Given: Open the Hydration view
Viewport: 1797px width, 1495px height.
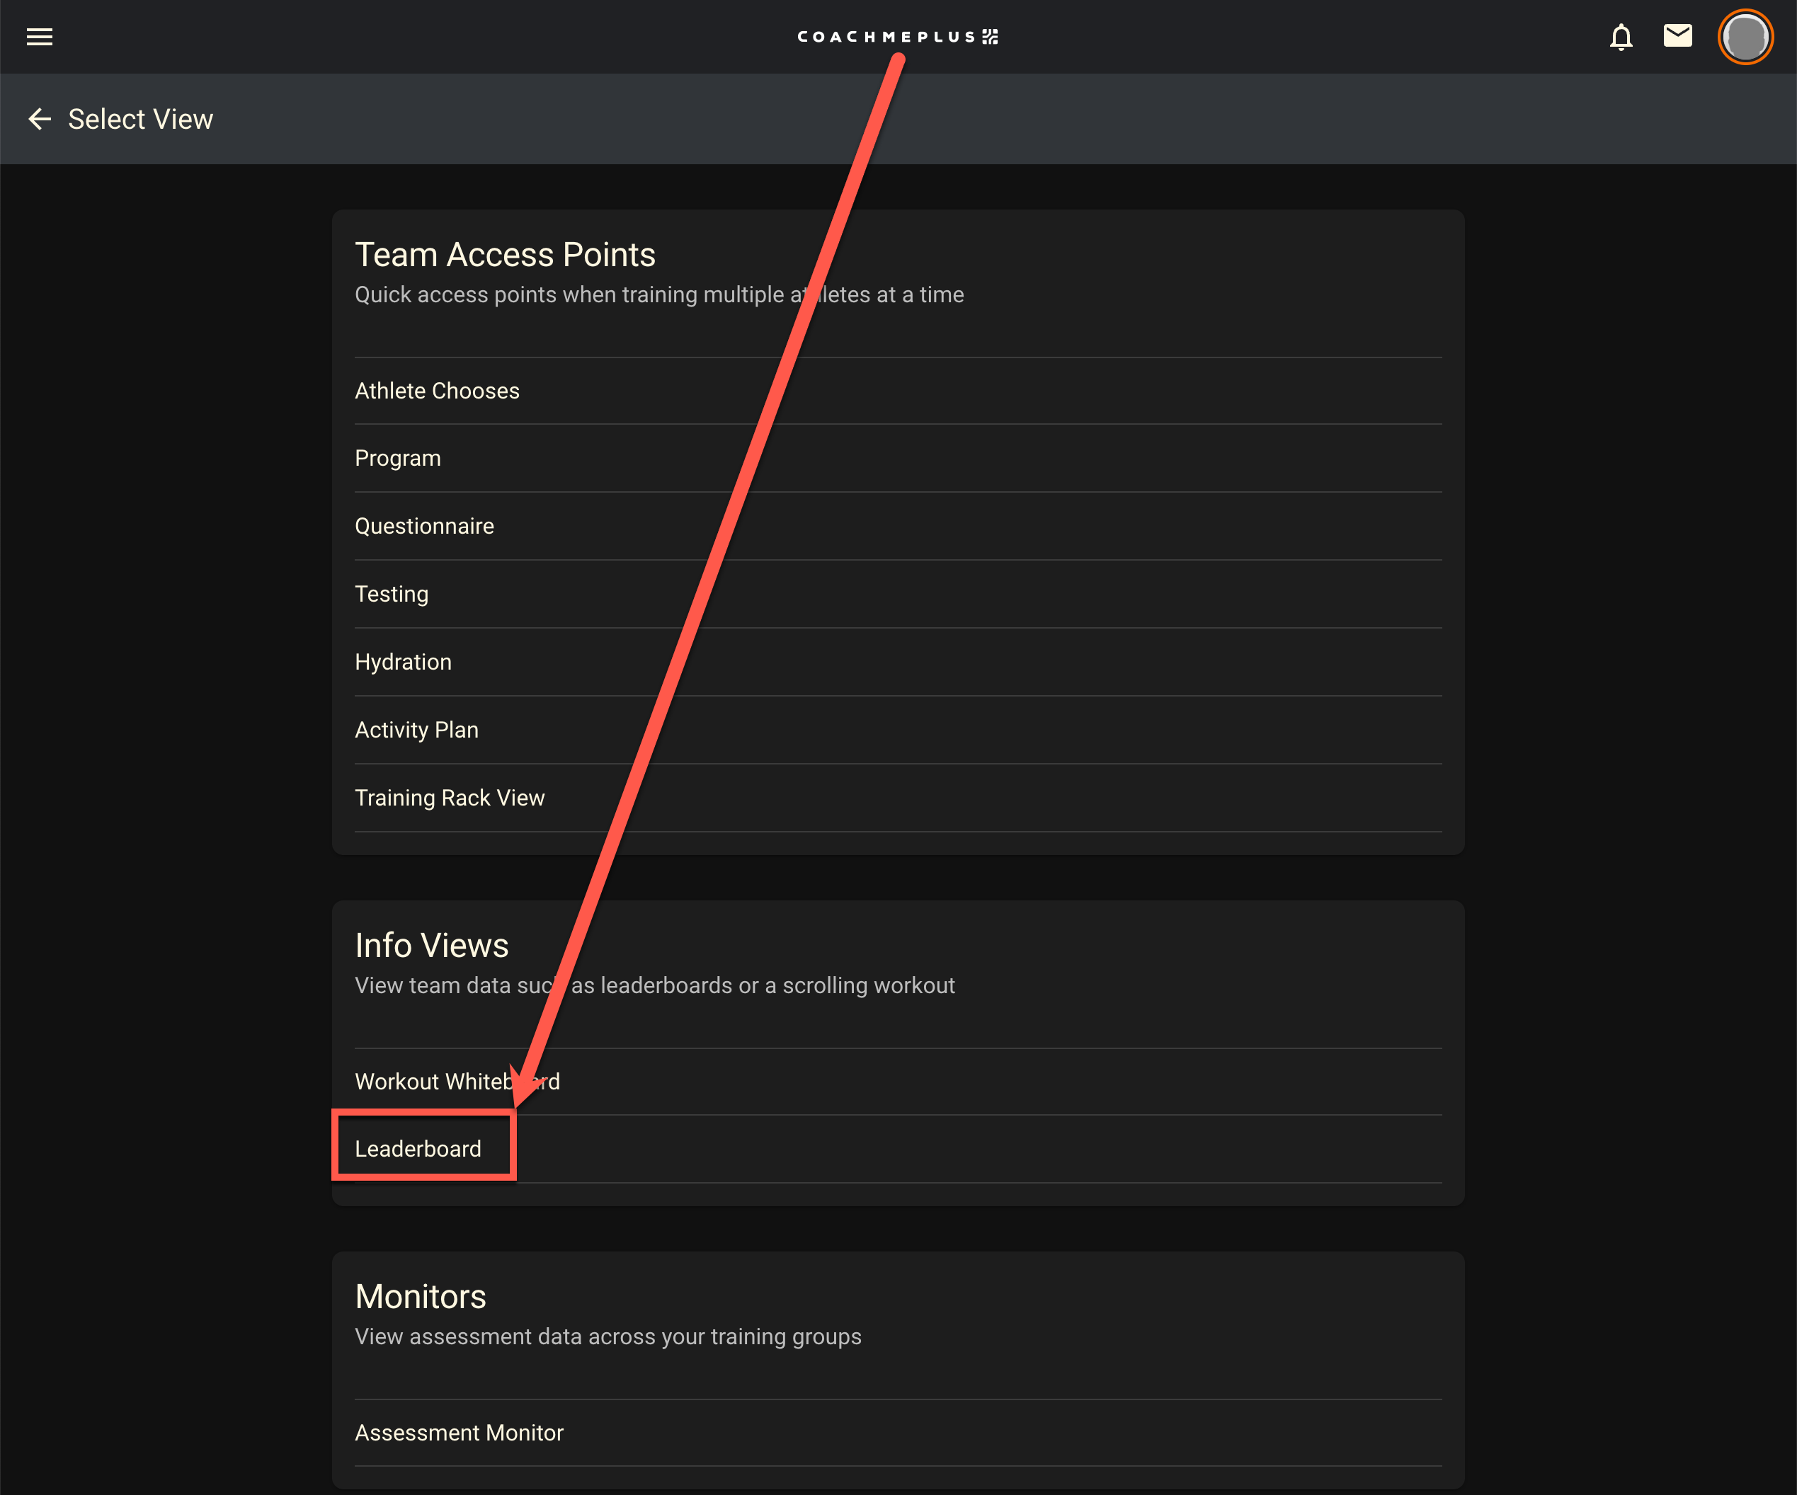Looking at the screenshot, I should (x=898, y=662).
